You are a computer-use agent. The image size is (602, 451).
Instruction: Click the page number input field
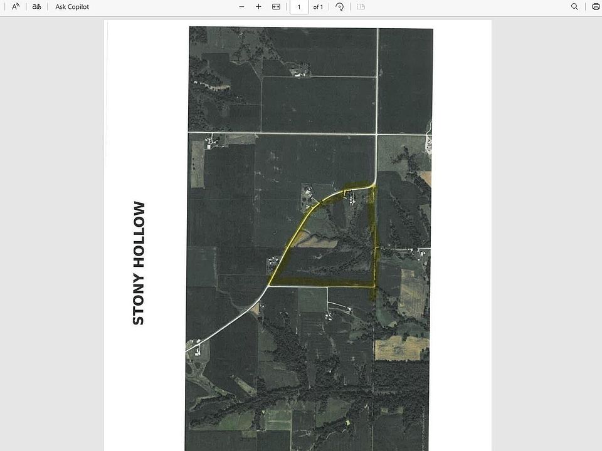pos(299,7)
